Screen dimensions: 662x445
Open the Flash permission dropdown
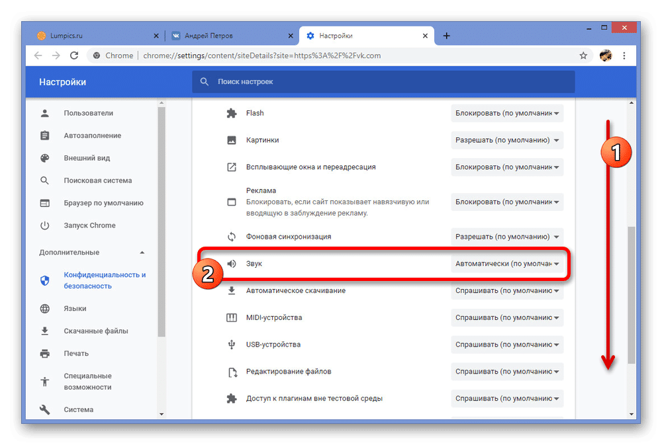[507, 113]
